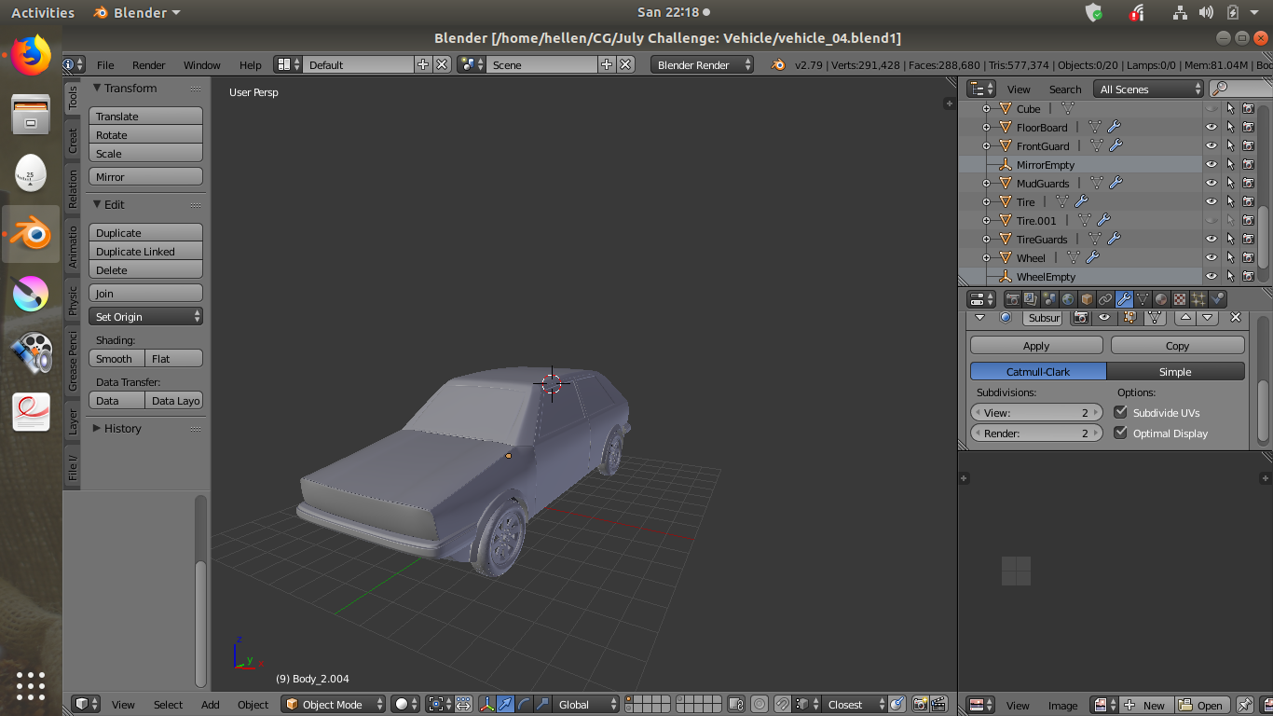Image resolution: width=1273 pixels, height=716 pixels.
Task: Toggle Subsurf modifier edit mode display
Action: tap(1130, 318)
